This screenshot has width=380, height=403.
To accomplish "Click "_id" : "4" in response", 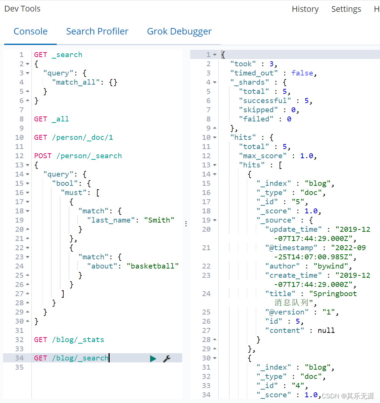I will [282, 386].
